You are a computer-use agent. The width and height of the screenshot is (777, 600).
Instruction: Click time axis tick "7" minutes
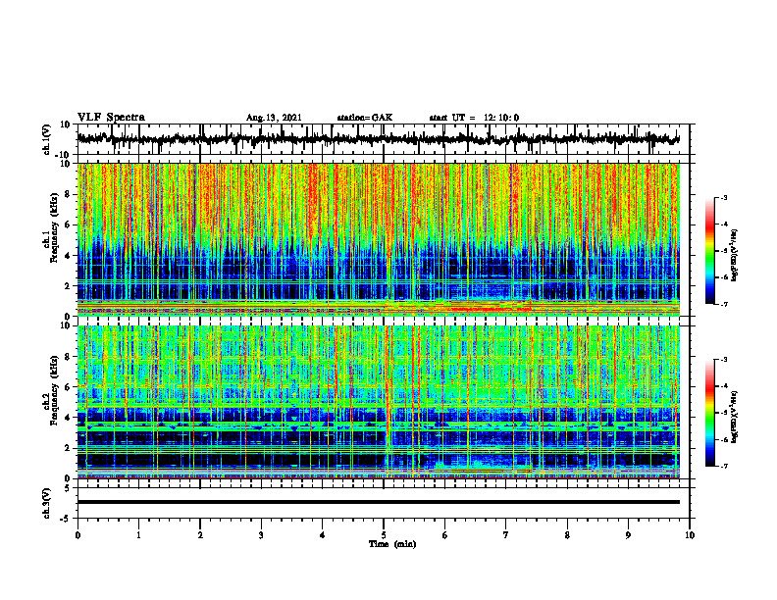[506, 535]
